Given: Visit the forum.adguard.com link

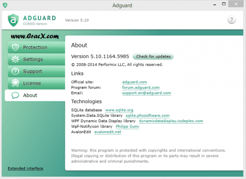Looking at the screenshot, I should pyautogui.click(x=141, y=87).
